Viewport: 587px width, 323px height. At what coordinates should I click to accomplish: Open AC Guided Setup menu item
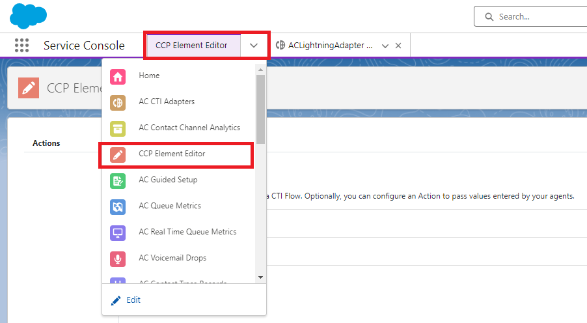pos(178,180)
